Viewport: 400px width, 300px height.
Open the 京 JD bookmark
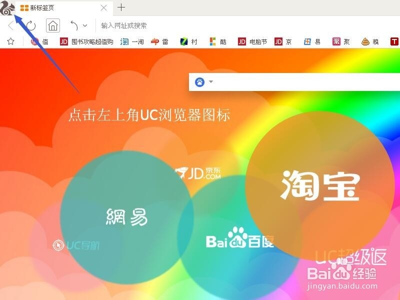[x=283, y=41]
